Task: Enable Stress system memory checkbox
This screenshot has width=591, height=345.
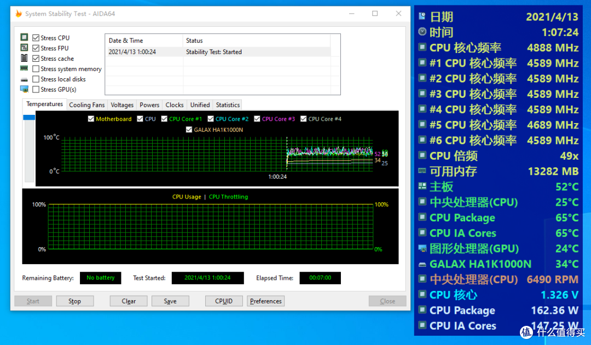Action: click(36, 69)
